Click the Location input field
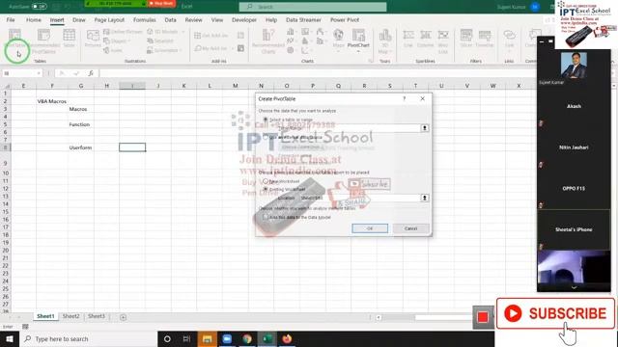This screenshot has height=347, width=618. click(359, 198)
